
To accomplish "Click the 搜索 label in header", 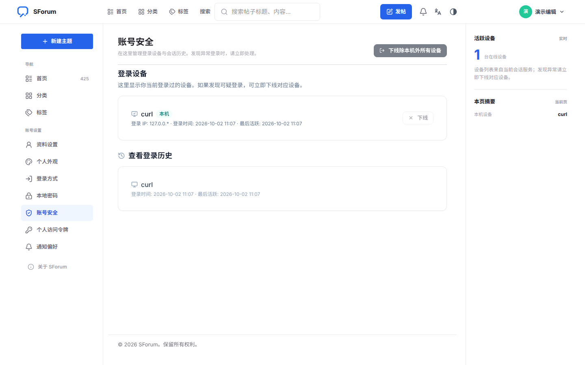I will 205,12.
